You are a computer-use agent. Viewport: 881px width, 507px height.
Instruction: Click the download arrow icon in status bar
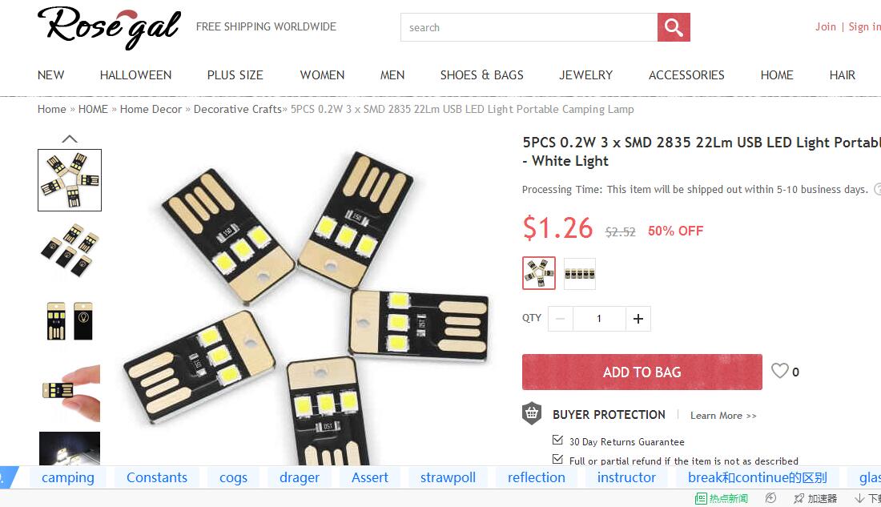859,498
